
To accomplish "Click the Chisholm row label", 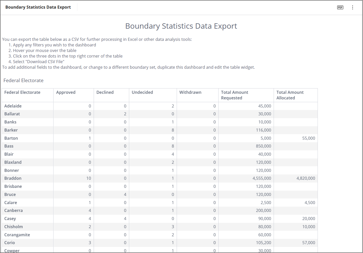I will click(13, 227).
